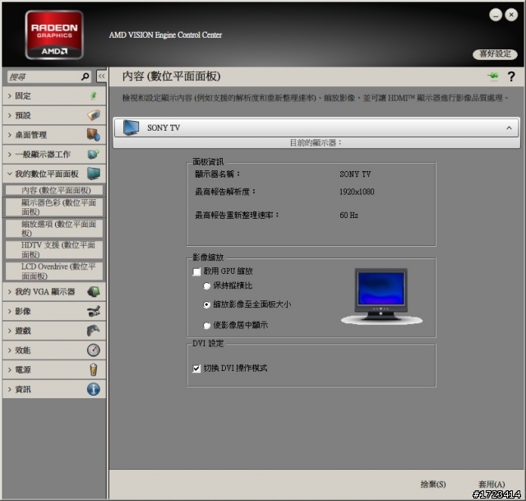Open LCD Overdrive (數位平面面板) page

point(54,271)
